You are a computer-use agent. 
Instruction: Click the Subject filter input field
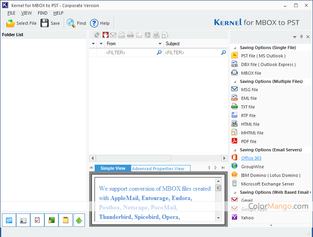[x=192, y=53]
